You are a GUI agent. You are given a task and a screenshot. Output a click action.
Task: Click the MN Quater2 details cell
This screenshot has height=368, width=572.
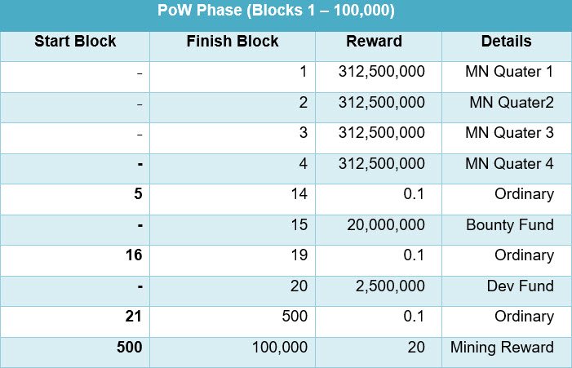(x=511, y=103)
